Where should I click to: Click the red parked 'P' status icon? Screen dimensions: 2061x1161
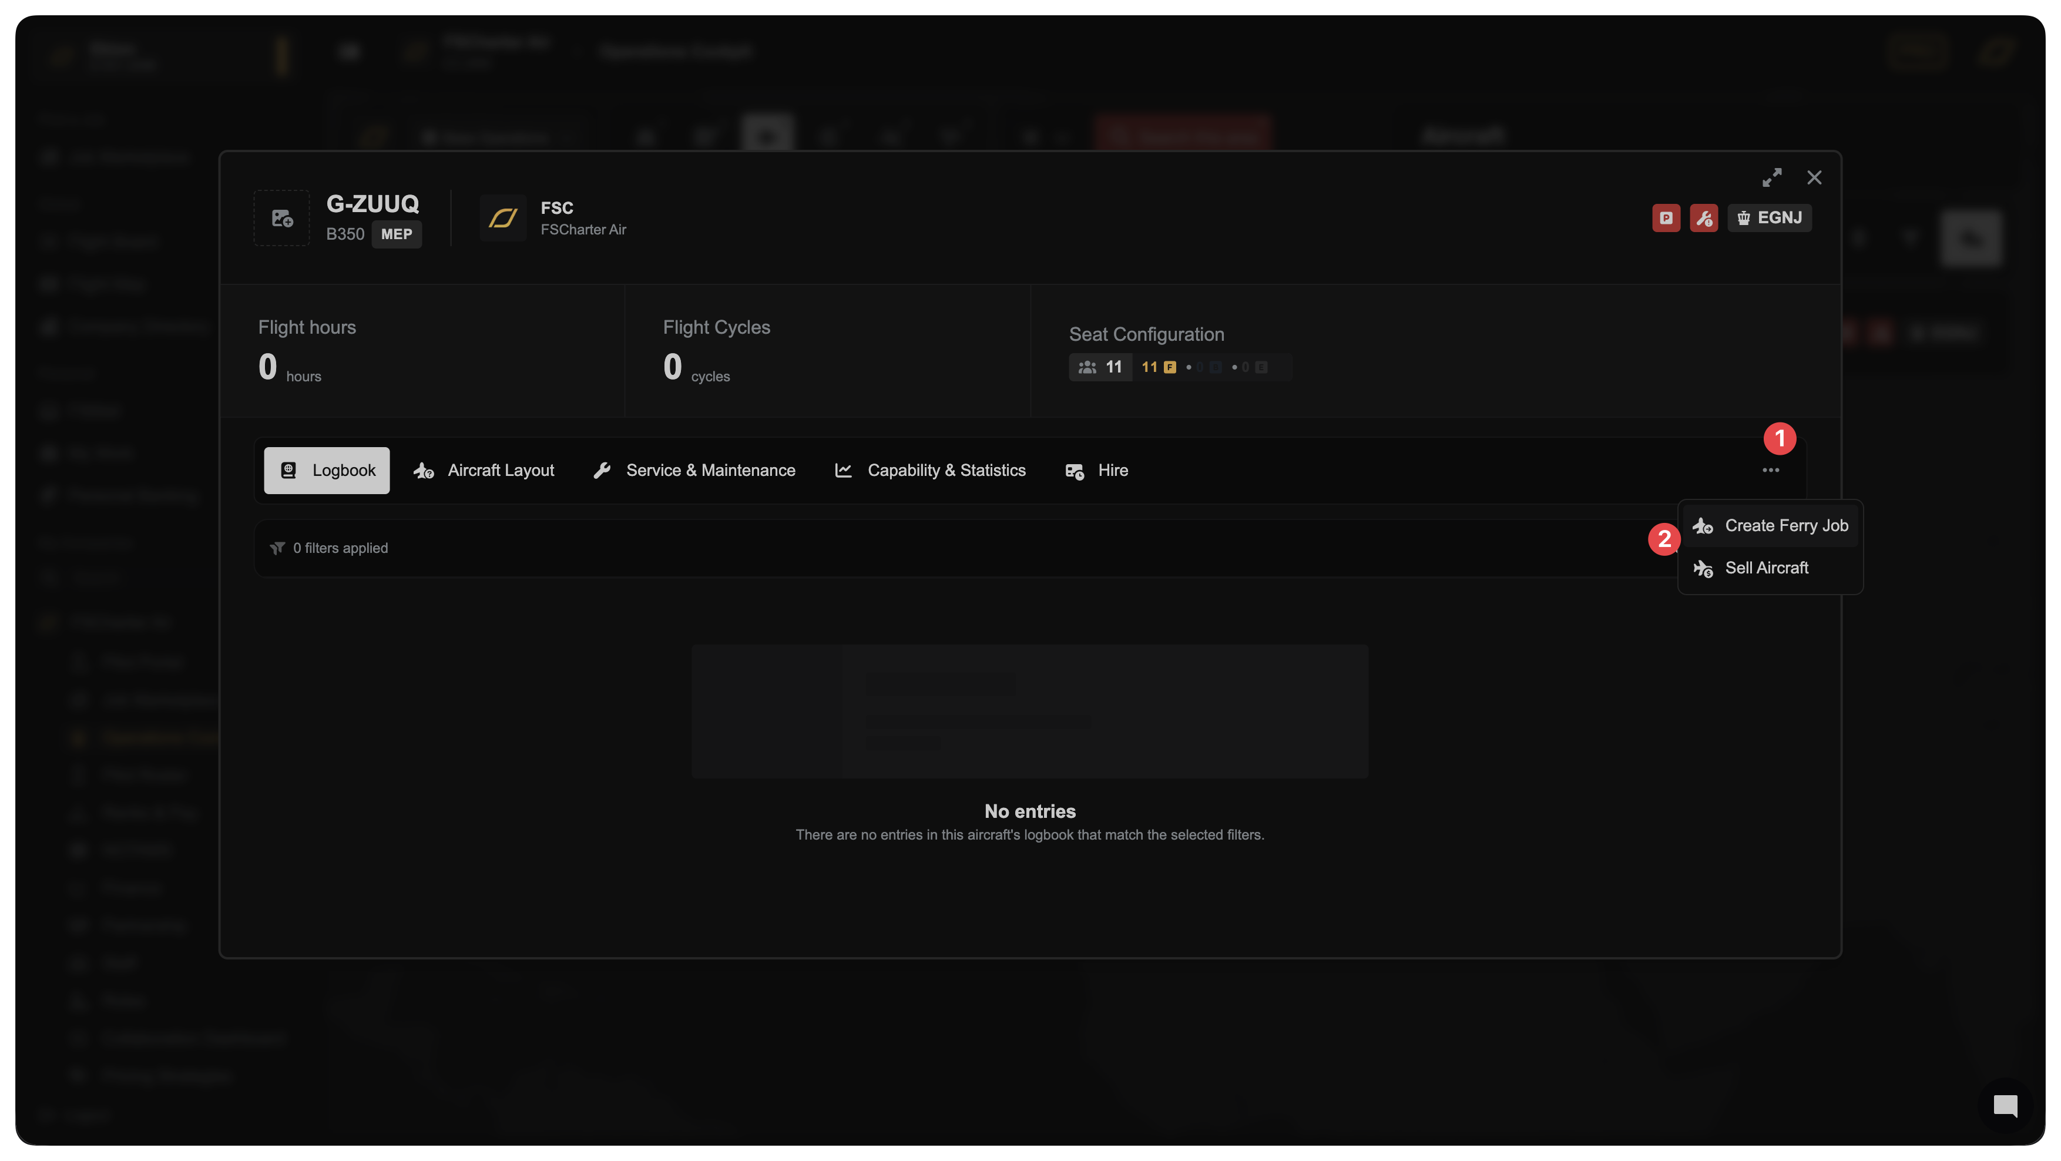tap(1666, 219)
